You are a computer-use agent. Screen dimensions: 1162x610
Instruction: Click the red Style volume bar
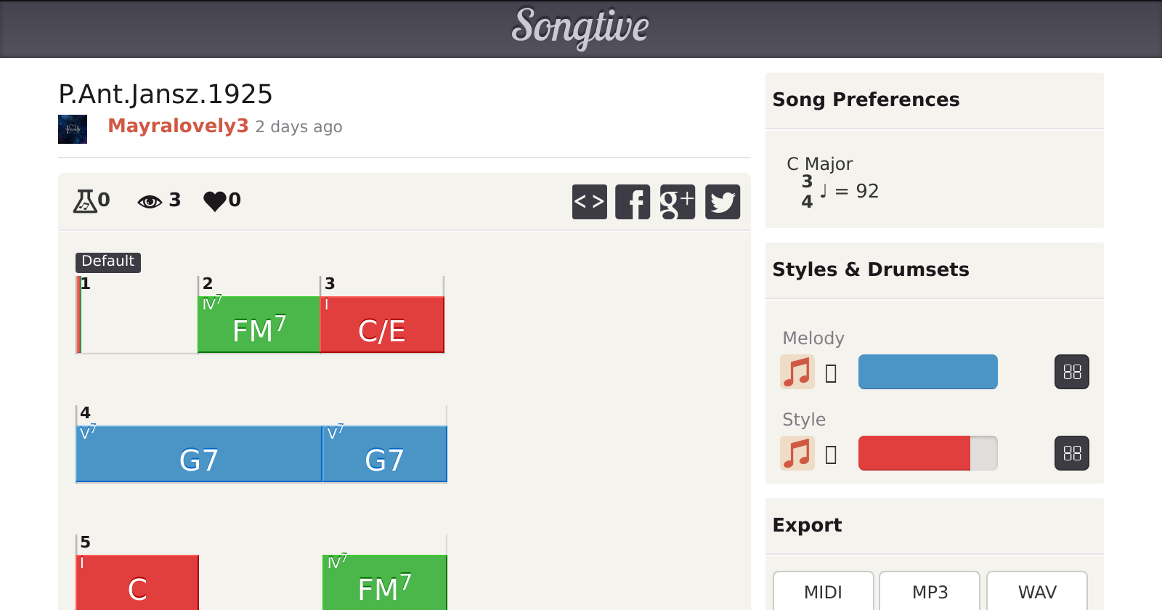pos(914,453)
